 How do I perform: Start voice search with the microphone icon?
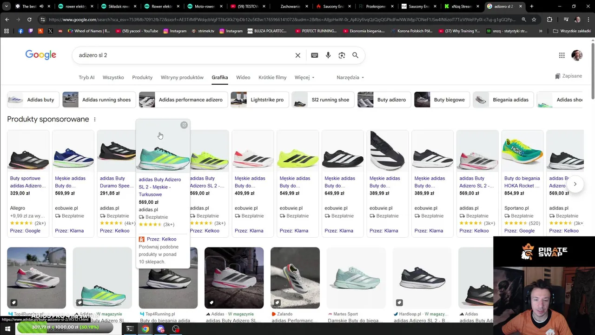click(x=328, y=55)
